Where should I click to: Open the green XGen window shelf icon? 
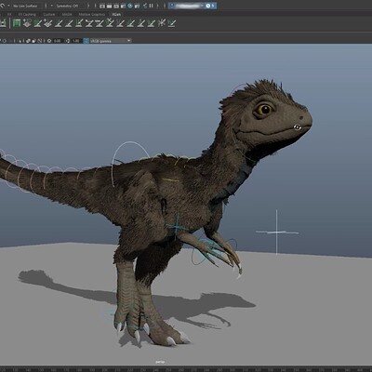coord(17,23)
